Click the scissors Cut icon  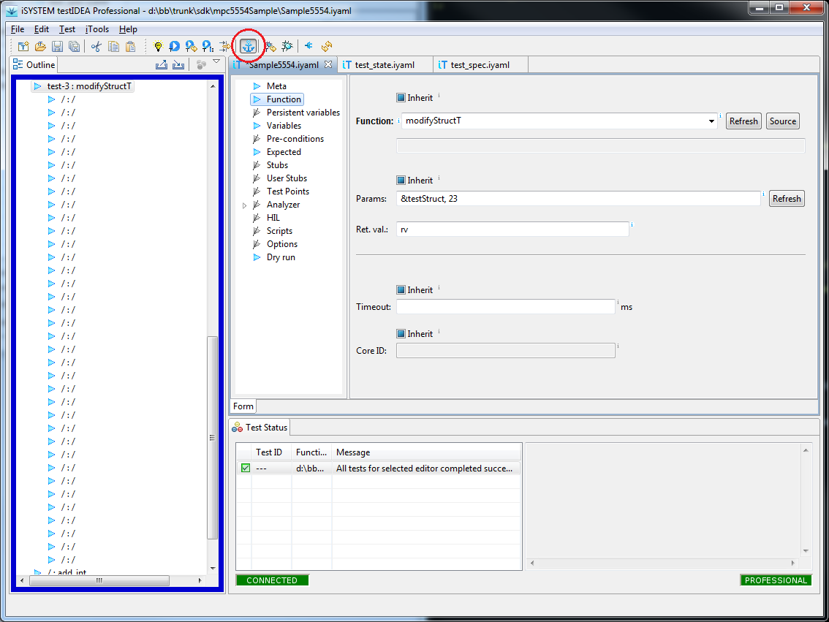[x=96, y=47]
